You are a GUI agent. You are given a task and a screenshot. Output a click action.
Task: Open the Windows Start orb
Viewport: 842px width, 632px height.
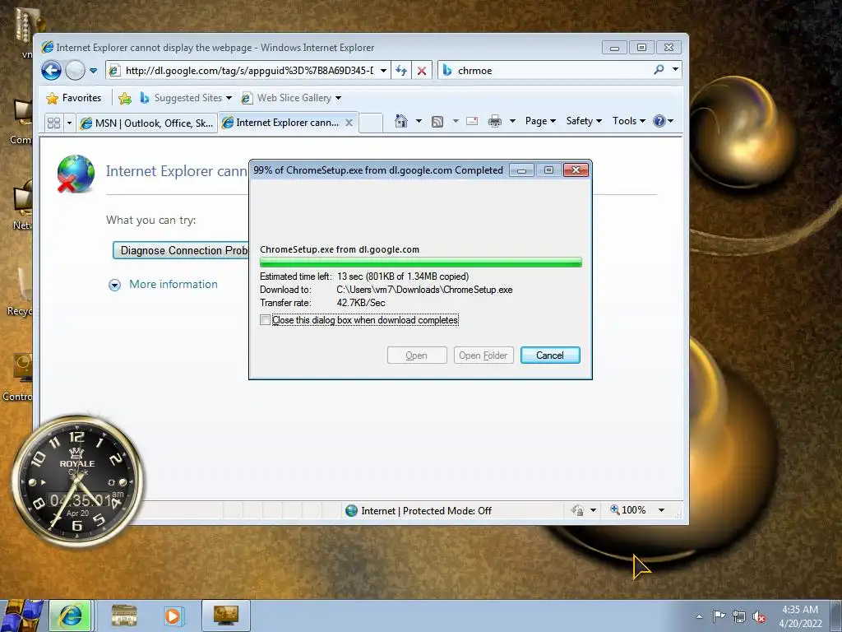pyautogui.click(x=21, y=616)
